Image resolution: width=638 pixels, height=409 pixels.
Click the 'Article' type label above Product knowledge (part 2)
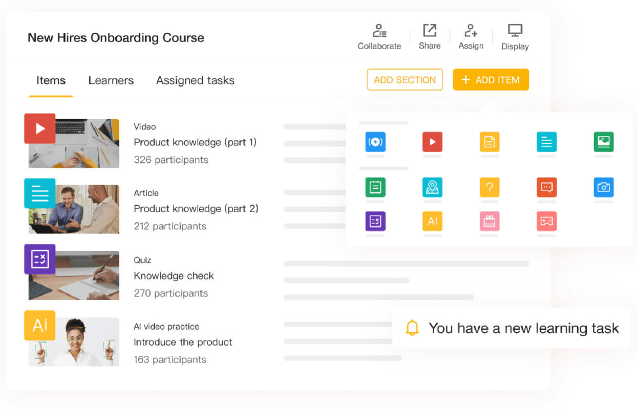[x=146, y=193]
